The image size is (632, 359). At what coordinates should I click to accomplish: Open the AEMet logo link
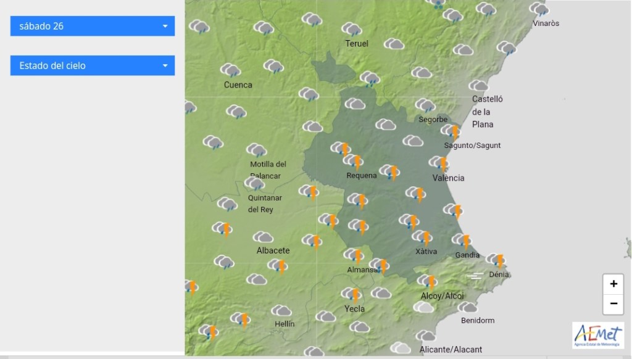597,336
